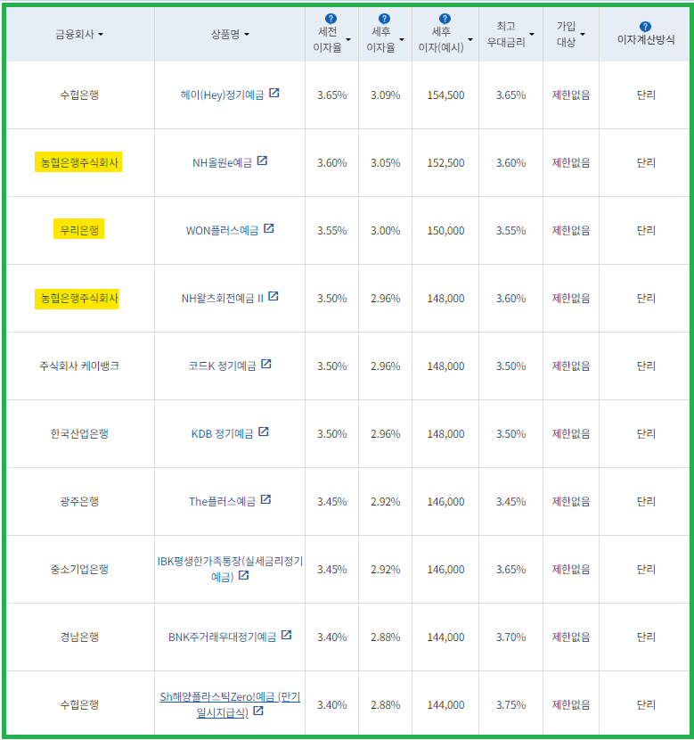Click help icon above 세후 이자율 header
Image resolution: width=694 pixels, height=740 pixels.
coord(384,19)
